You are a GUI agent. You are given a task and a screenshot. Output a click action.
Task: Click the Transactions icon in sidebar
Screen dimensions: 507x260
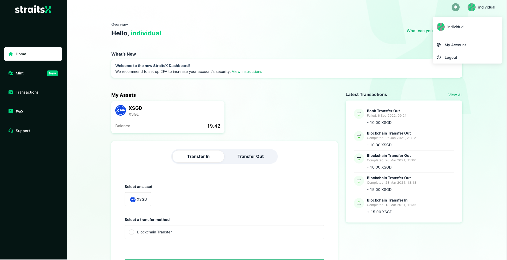pos(11,92)
